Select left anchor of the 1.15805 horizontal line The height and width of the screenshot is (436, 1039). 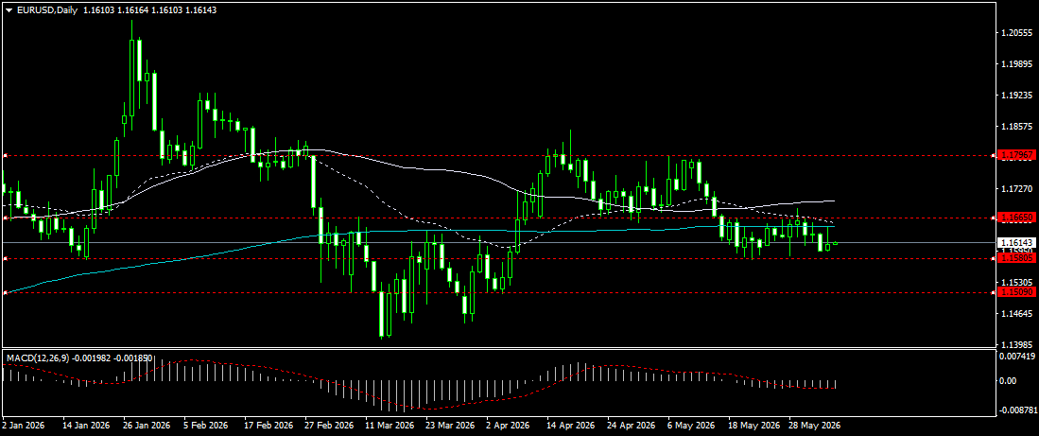click(x=5, y=258)
